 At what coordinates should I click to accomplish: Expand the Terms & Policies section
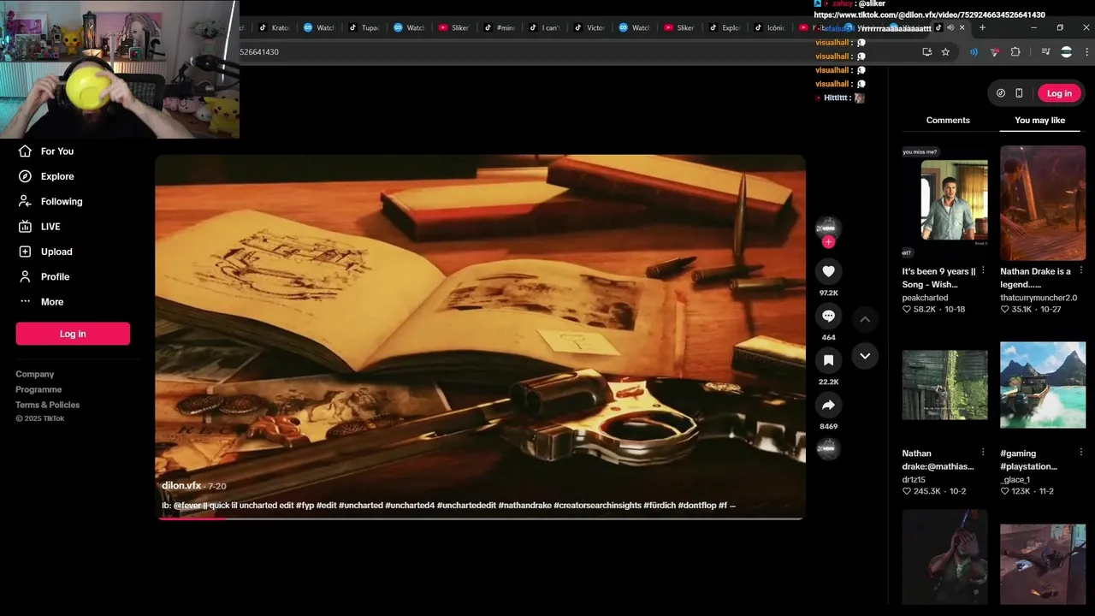tap(47, 405)
